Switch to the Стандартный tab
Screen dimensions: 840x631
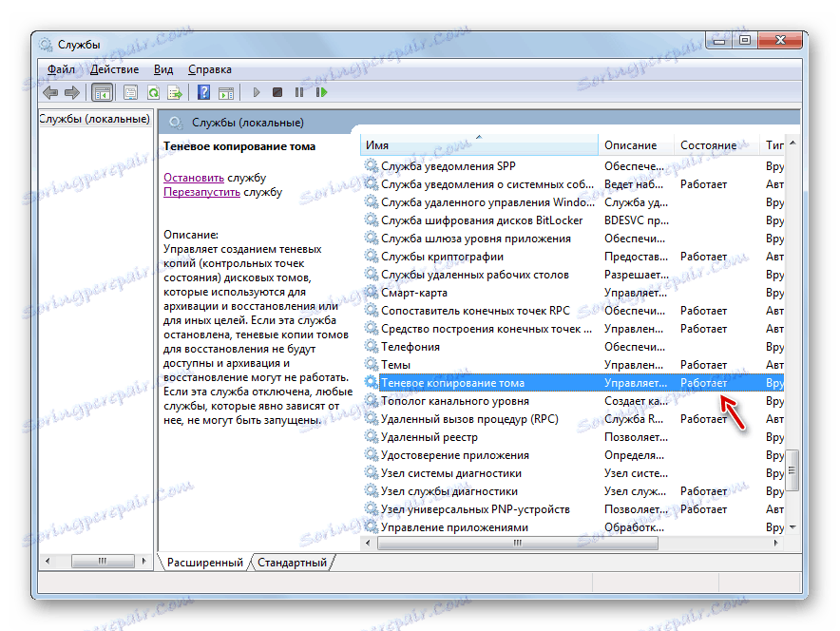click(292, 563)
